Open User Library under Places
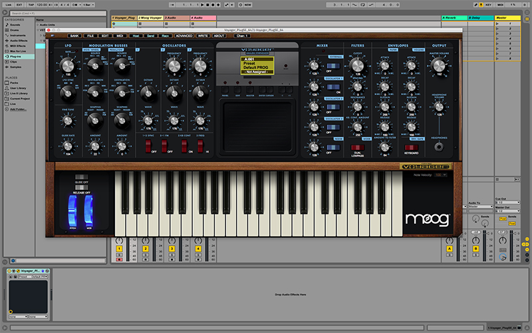The image size is (532, 333). pyautogui.click(x=18, y=88)
